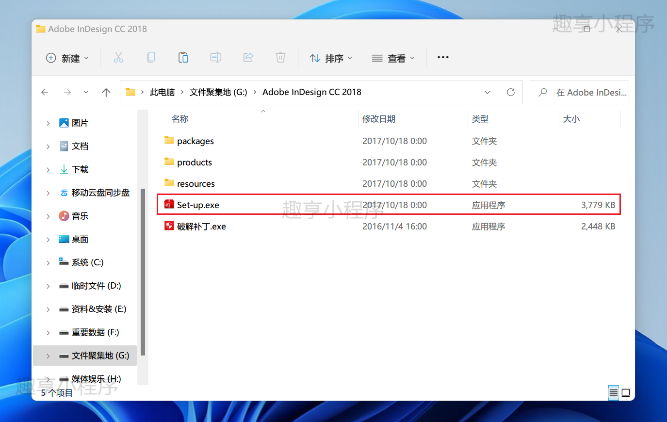Go up one folder level arrow
The height and width of the screenshot is (422, 667).
[x=106, y=92]
